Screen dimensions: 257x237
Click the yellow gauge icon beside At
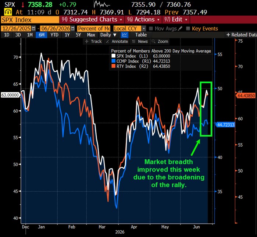click(8, 12)
